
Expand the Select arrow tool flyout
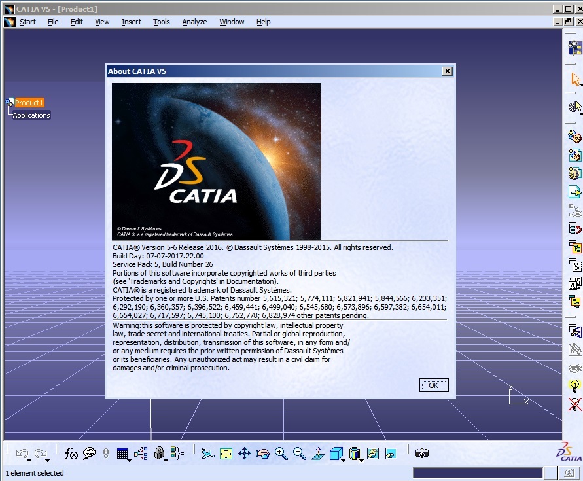pyautogui.click(x=581, y=85)
